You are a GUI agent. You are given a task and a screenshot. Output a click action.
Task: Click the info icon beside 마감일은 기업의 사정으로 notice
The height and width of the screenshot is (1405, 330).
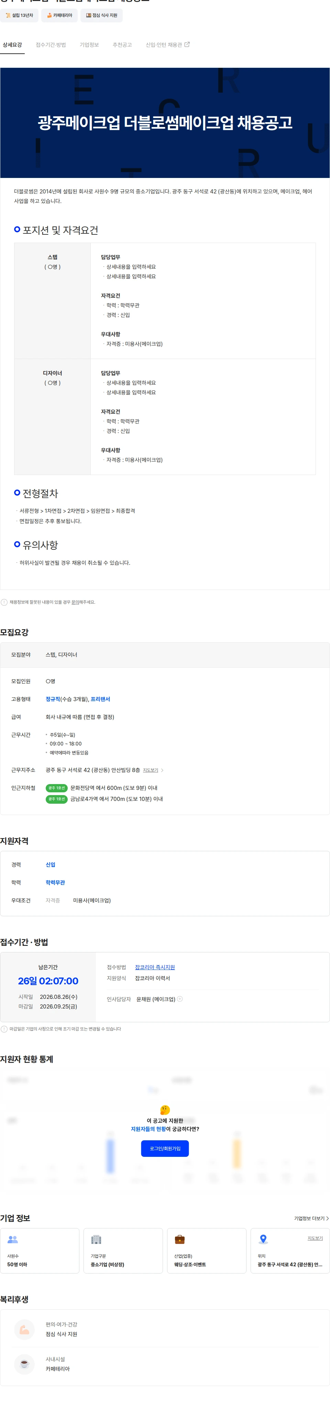click(4, 1029)
